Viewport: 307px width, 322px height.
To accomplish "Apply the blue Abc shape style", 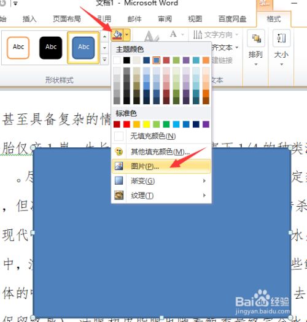I will click(84, 48).
